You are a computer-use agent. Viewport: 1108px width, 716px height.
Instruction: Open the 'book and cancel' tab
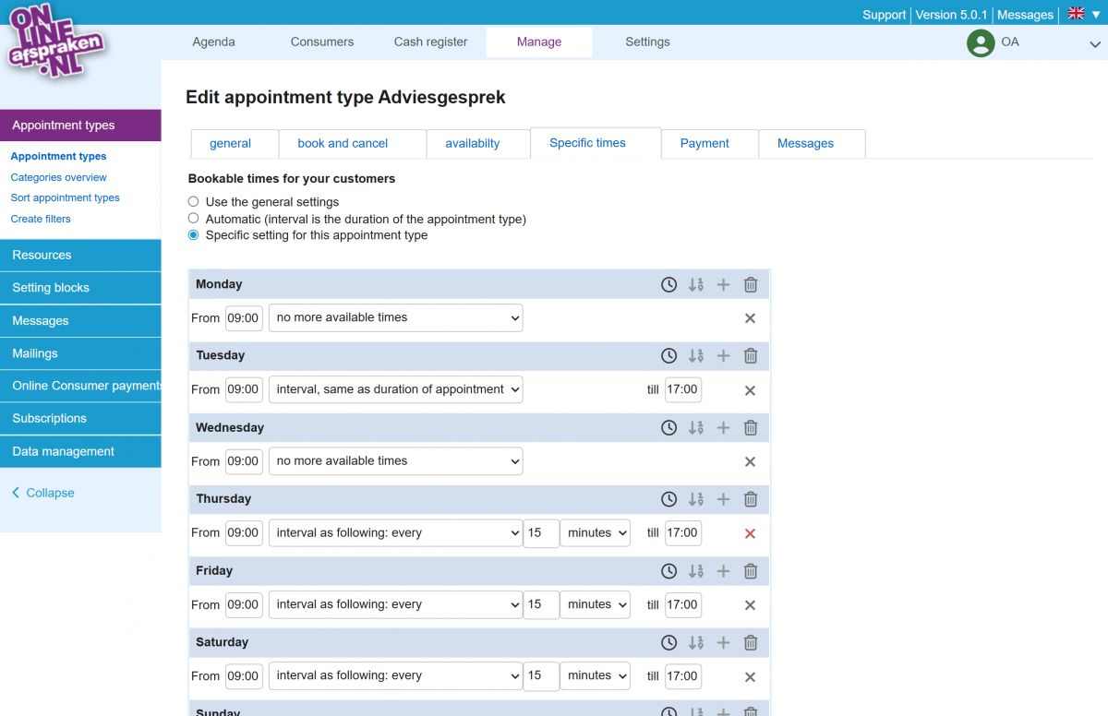[343, 144]
